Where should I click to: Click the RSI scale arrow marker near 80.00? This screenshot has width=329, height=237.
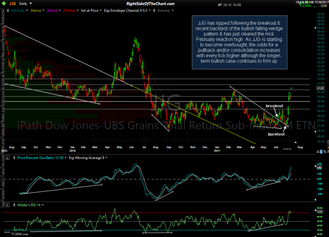tap(315, 210)
